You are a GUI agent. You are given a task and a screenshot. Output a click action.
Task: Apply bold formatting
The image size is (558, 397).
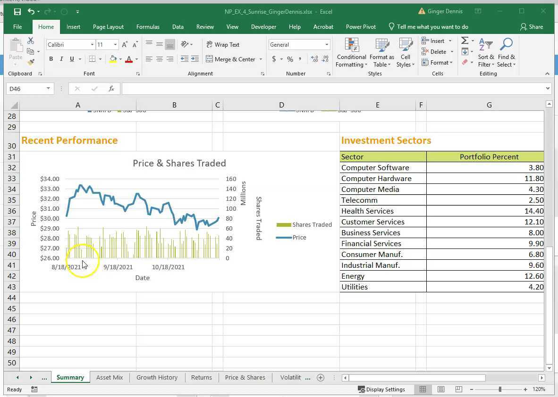tap(51, 58)
